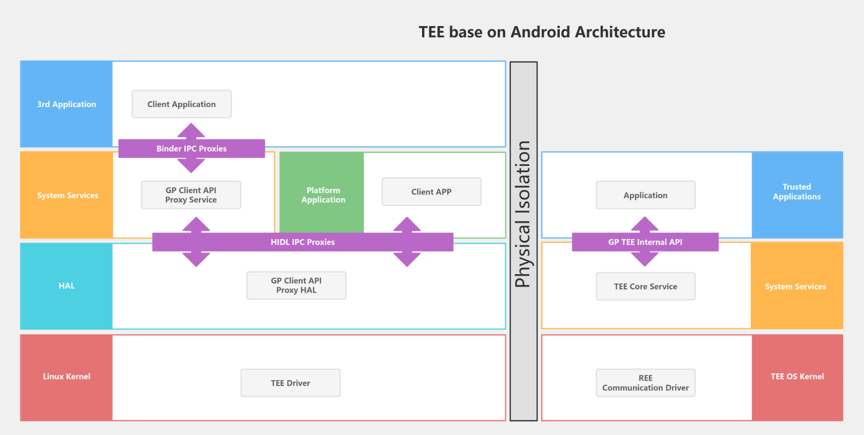
Task: Click the System Services label on the left
Action: click(67, 195)
